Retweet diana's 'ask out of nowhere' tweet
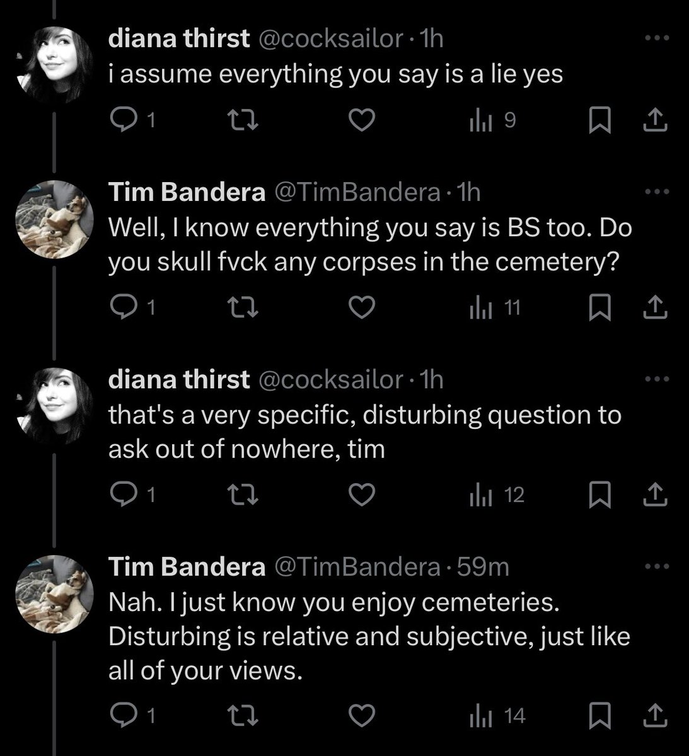689x756 pixels. coord(243,495)
